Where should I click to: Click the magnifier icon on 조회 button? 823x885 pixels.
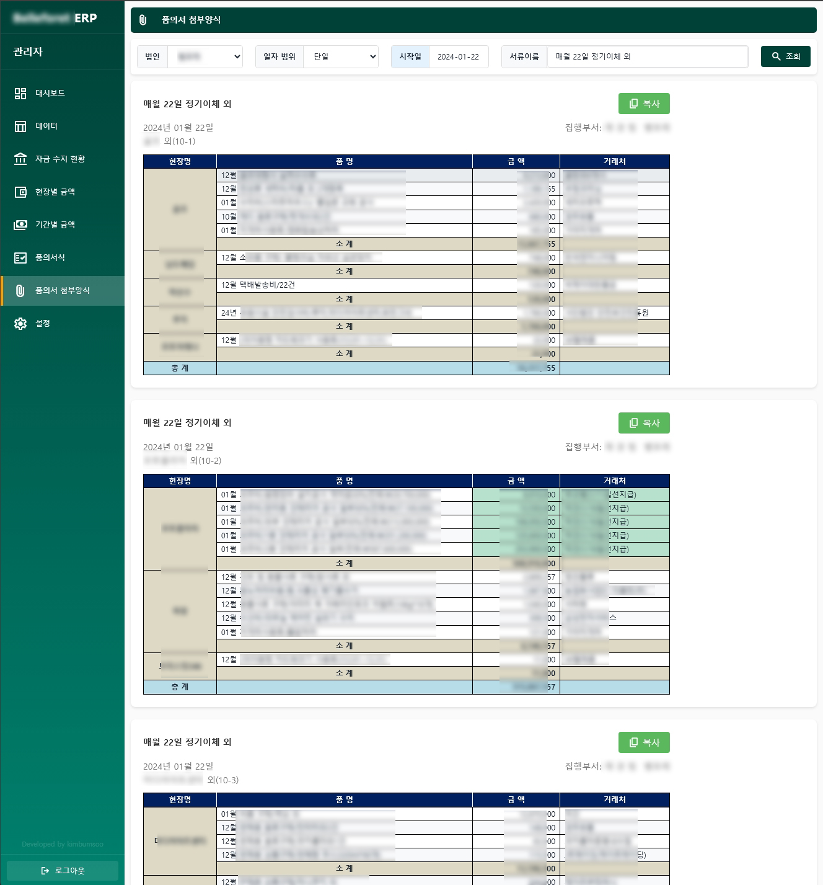776,56
